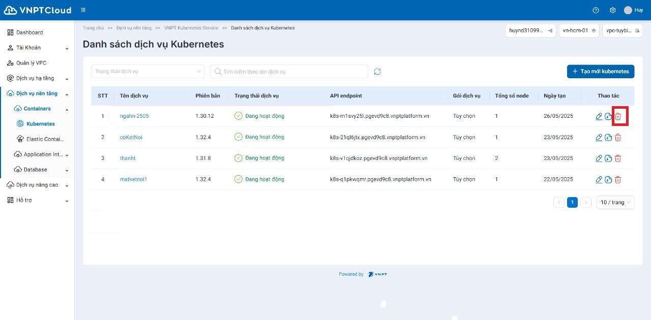Open the help question mark icon
Viewport: 651px width, 320px height.
(x=596, y=10)
